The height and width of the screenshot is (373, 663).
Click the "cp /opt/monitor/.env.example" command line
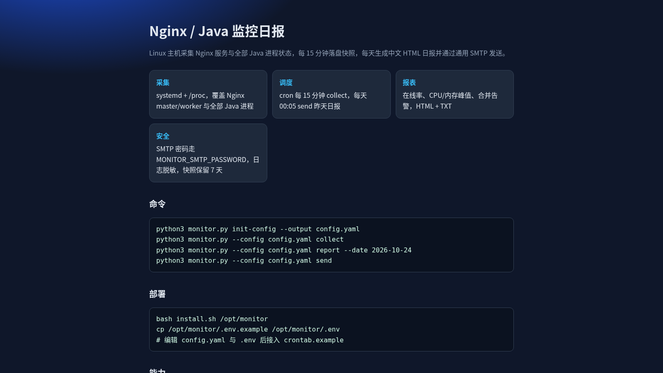pos(248,329)
